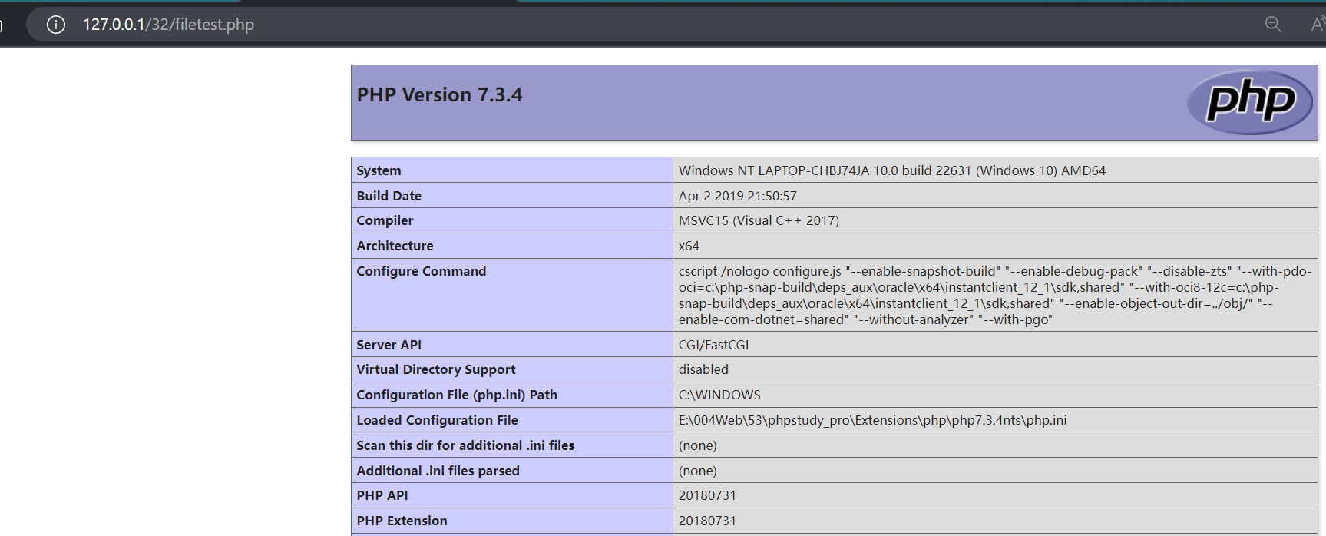
Task: Select the Configure Command label
Action: coord(421,271)
